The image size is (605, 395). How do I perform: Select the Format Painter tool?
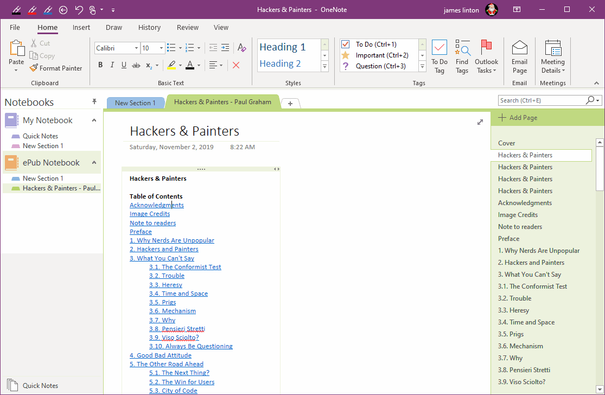coord(56,68)
